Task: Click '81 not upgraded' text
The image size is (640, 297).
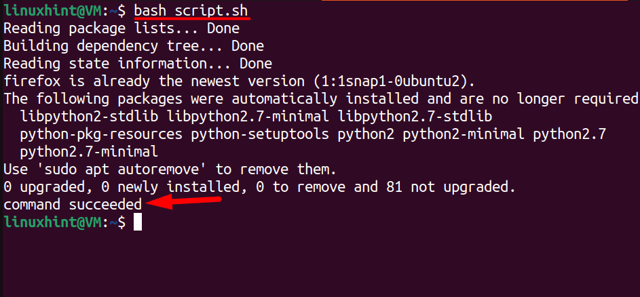Action: click(448, 187)
